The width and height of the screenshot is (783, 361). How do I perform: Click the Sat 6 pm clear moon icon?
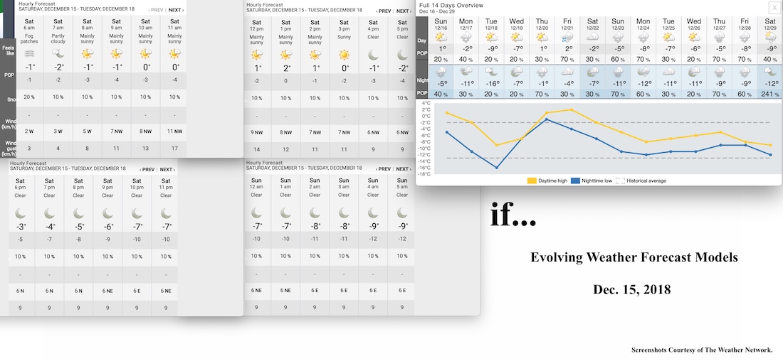point(21,213)
